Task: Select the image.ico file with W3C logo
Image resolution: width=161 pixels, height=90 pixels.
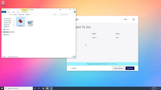Action: pos(30,23)
